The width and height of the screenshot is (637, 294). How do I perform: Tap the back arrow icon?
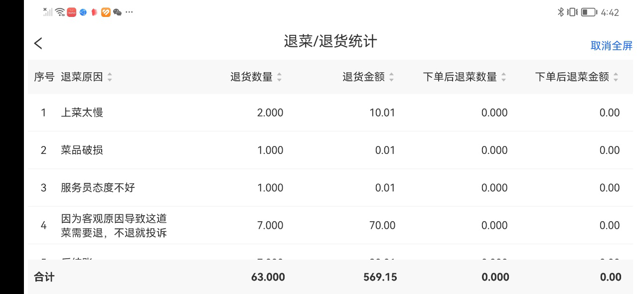click(x=38, y=43)
